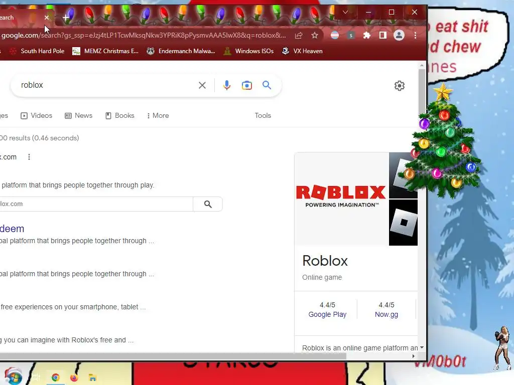Click the Christmas tree desktop gadget
The width and height of the screenshot is (514, 385).
[443, 144]
